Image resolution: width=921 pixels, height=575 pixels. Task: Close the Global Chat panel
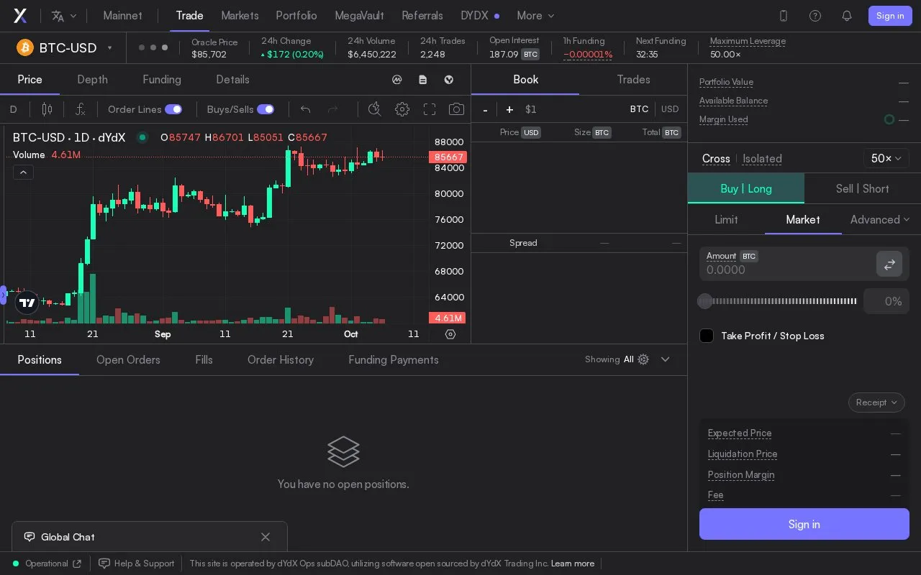pos(266,537)
